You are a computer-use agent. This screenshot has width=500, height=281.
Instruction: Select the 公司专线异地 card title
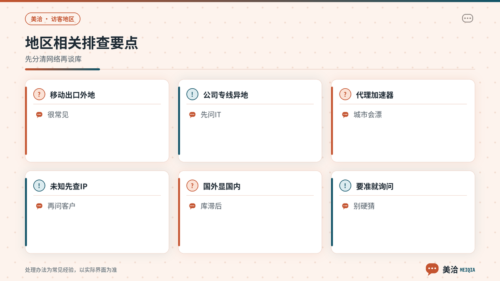pyautogui.click(x=225, y=95)
